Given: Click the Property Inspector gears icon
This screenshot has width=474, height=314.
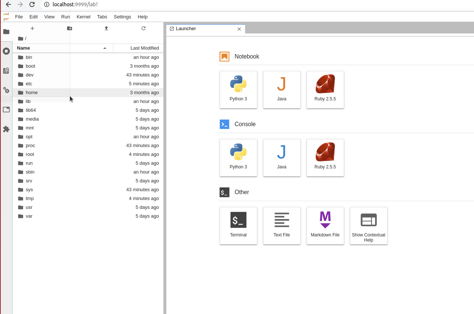Looking at the screenshot, I should (x=6, y=90).
